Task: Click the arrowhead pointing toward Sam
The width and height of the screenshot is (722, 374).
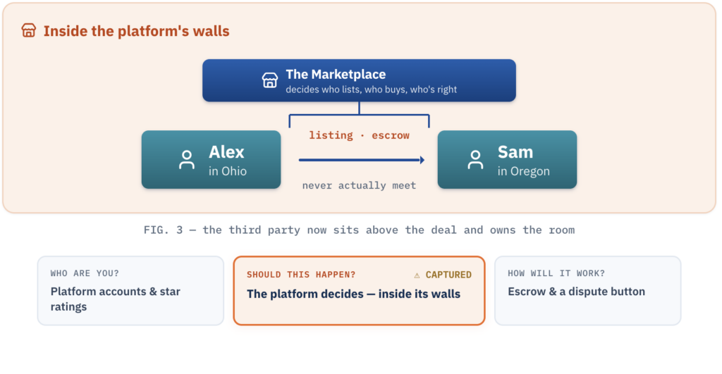Action: tap(422, 160)
